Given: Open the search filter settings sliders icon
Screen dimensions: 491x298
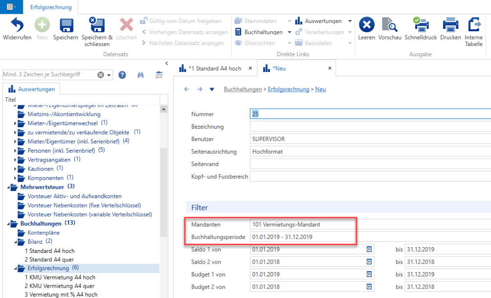Looking at the screenshot, I should [x=159, y=75].
